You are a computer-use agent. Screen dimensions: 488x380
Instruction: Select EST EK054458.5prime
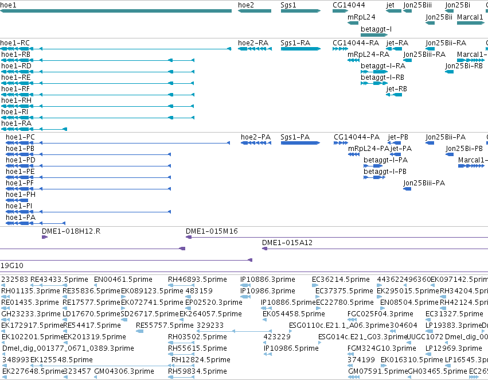coord(294,313)
